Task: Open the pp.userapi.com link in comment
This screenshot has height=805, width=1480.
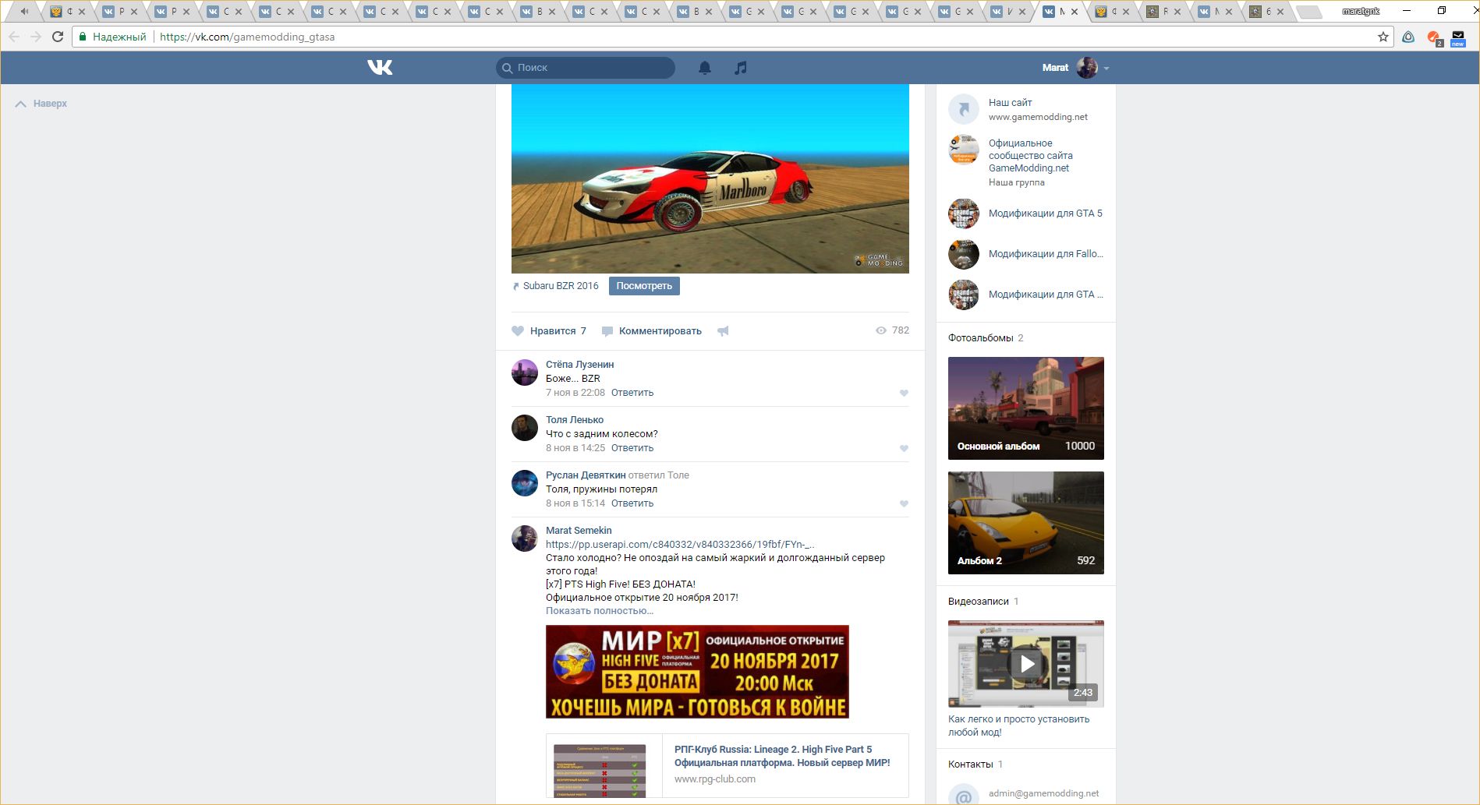Action: tap(681, 545)
